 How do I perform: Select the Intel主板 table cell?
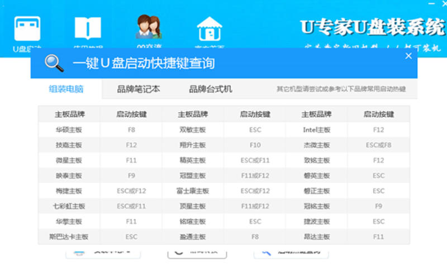tap(316, 130)
